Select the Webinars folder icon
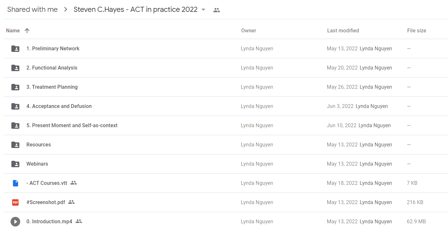This screenshot has height=230, width=448. click(15, 164)
